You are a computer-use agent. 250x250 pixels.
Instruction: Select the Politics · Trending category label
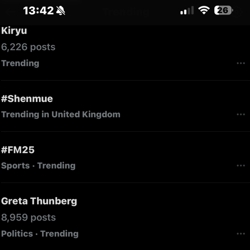(40, 234)
